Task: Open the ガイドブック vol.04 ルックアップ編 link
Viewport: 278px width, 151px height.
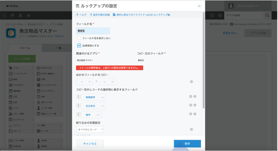Action: (142, 15)
